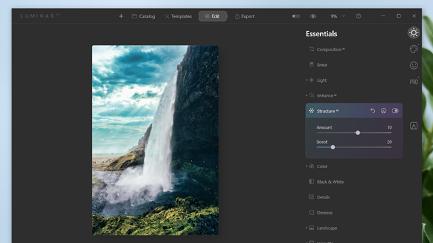Open the Catalog tab
The image size is (433, 243).
pyautogui.click(x=143, y=16)
